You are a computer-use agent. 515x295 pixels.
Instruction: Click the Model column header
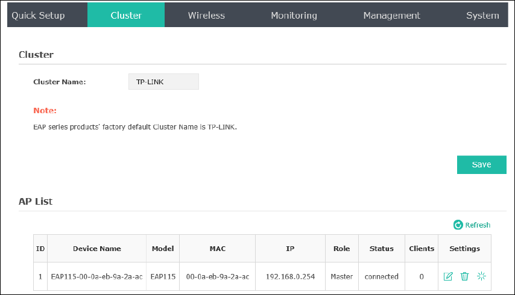tap(163, 249)
